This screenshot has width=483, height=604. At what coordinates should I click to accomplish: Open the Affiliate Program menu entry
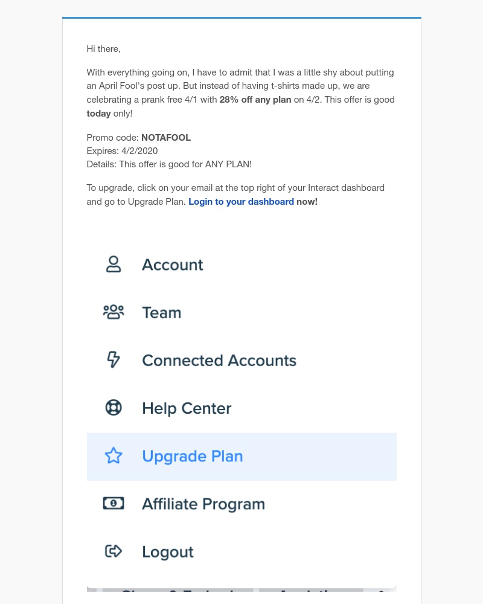click(x=241, y=504)
